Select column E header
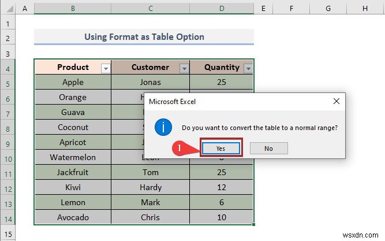 pyautogui.click(x=263, y=9)
